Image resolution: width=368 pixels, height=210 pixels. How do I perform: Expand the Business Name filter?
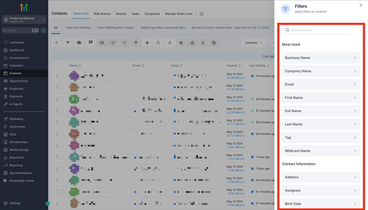pos(321,57)
